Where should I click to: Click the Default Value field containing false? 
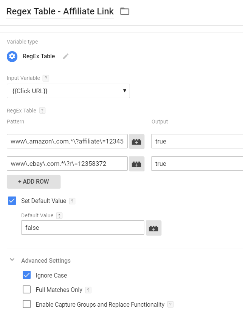pyautogui.click(x=83, y=228)
